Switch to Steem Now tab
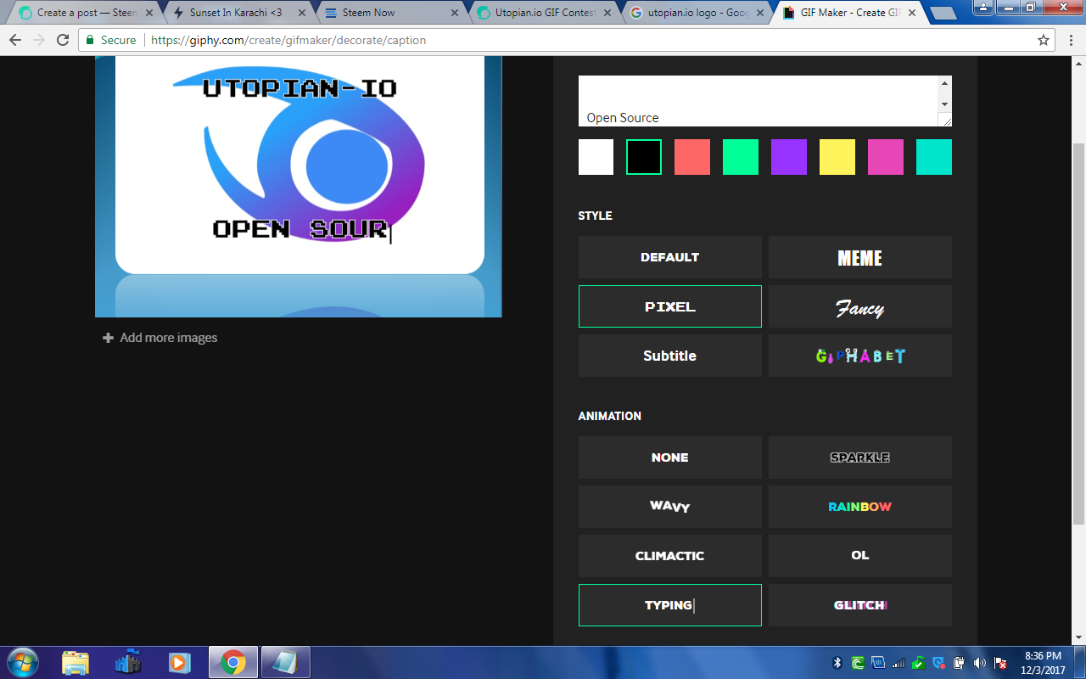 (x=390, y=13)
